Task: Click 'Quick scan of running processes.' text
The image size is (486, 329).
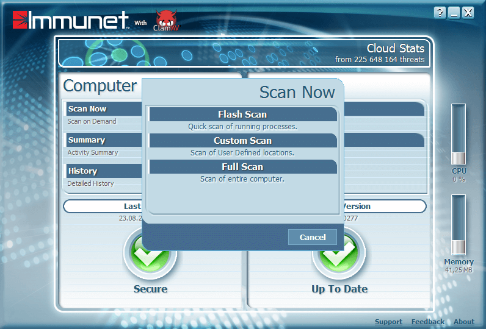Action: tap(242, 127)
